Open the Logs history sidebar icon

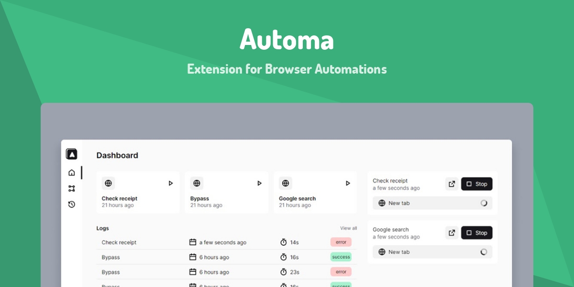[72, 204]
